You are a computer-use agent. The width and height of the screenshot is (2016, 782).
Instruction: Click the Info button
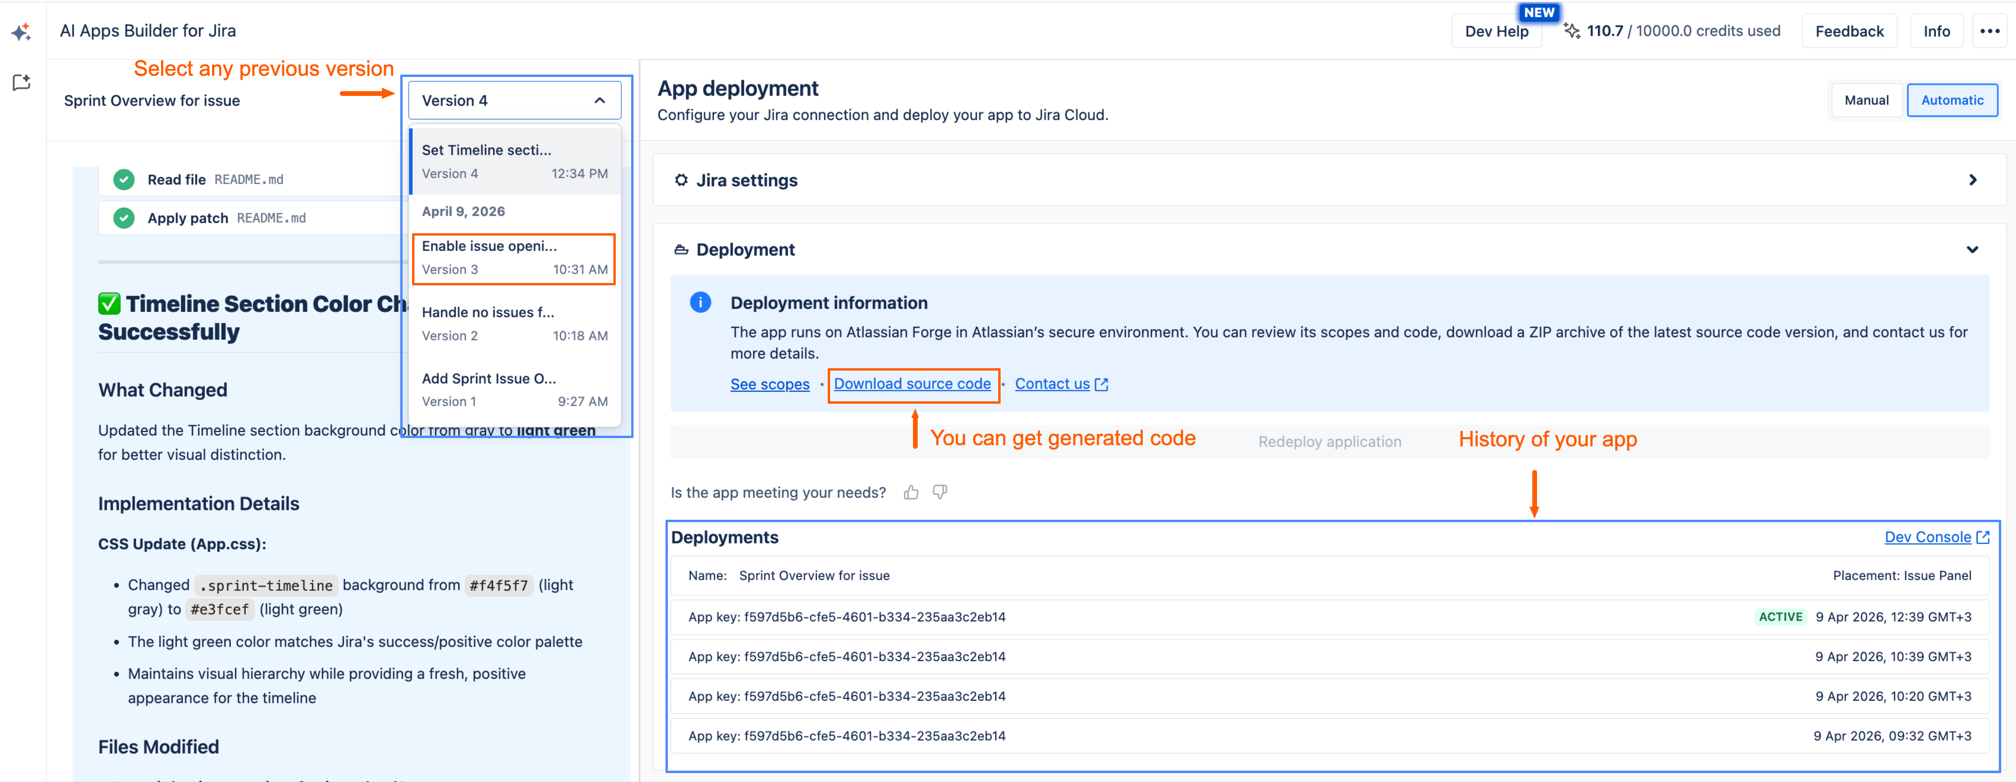point(1936,31)
